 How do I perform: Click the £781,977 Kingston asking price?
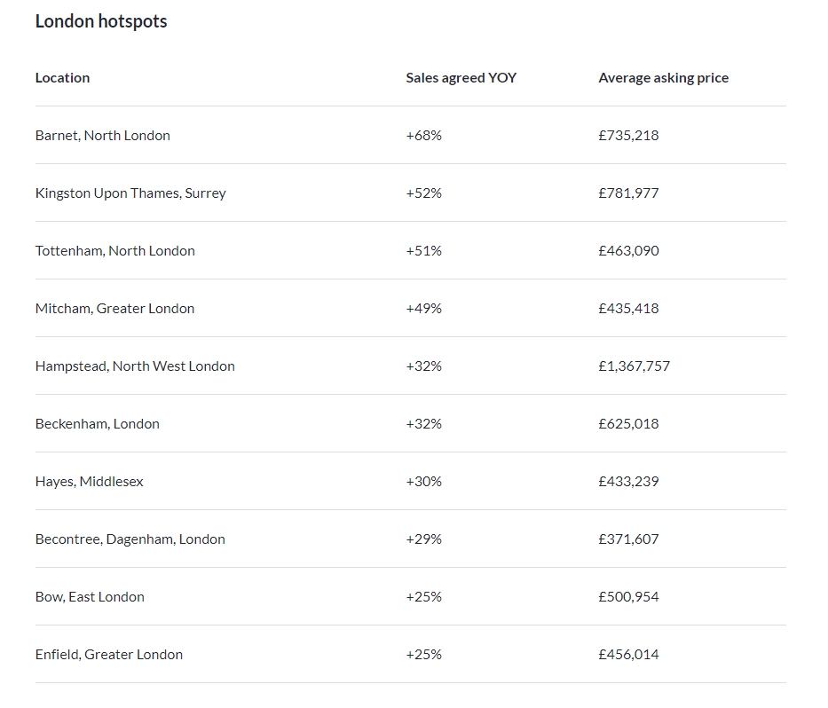coord(628,193)
